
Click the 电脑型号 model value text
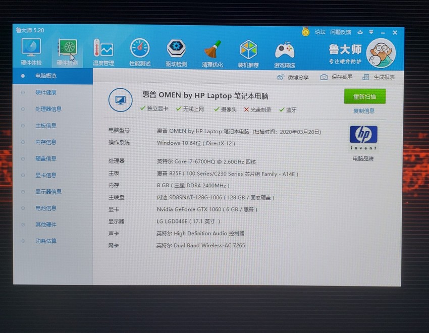(x=239, y=132)
